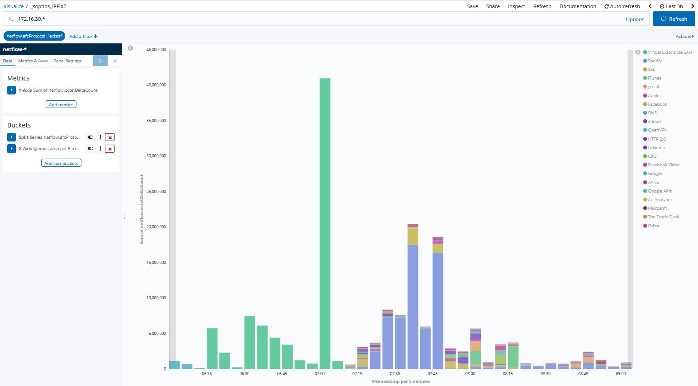Screen dimensions: 698x386
Task: Click the Spotify legend color dot
Action: tap(645, 61)
